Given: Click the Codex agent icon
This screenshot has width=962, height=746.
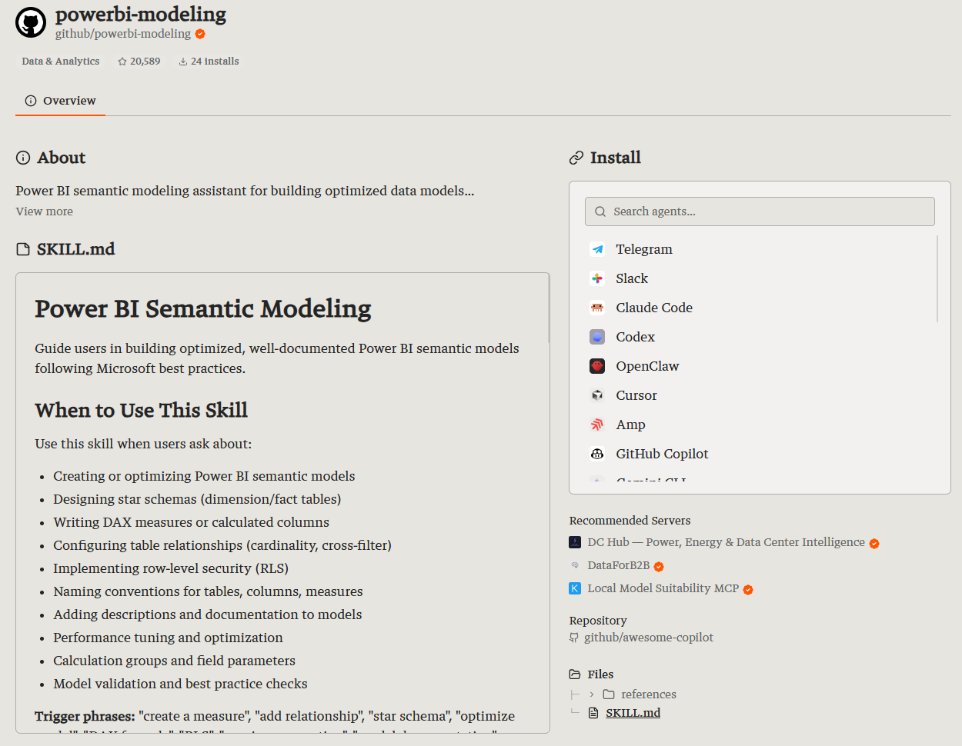Looking at the screenshot, I should tap(597, 337).
